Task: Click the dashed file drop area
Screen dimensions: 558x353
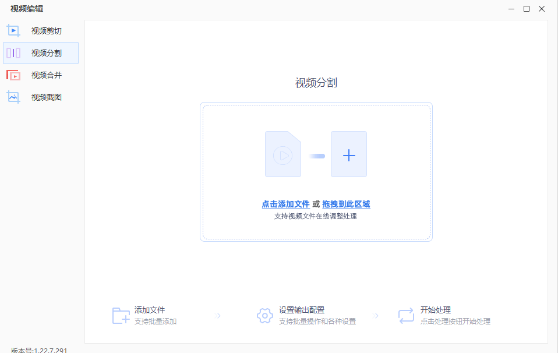Action: [x=317, y=172]
